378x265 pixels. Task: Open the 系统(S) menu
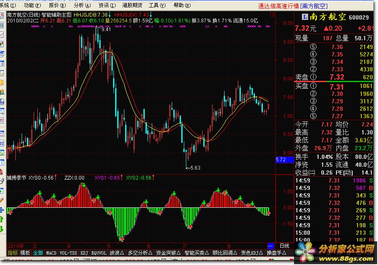[7, 5]
